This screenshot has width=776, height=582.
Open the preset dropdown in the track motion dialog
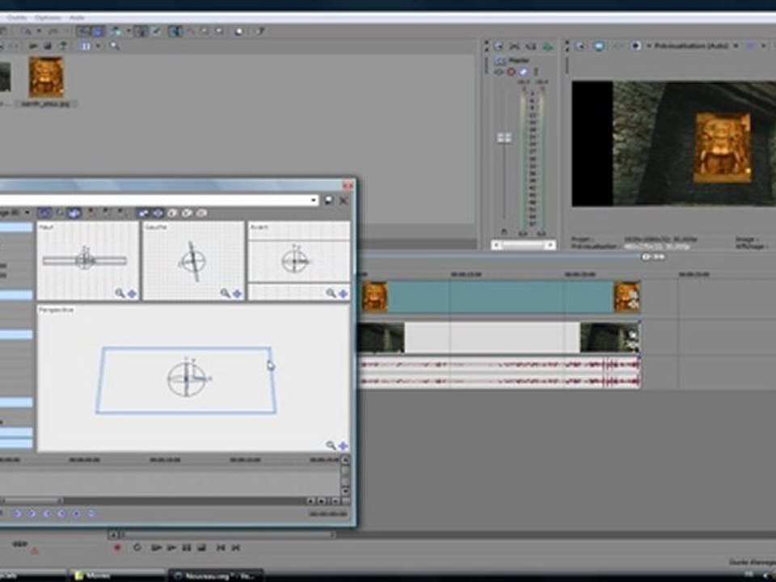(314, 200)
